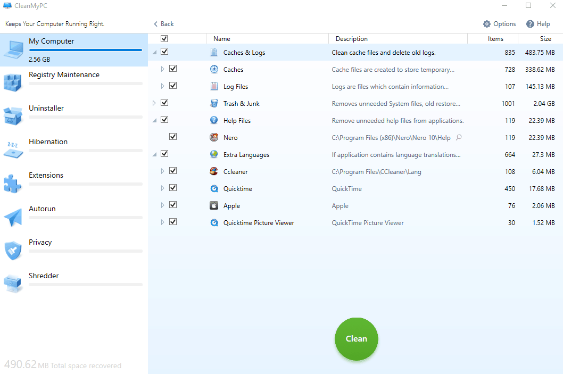Expand the Ccleaner languages entry
Image resolution: width=563 pixels, height=374 pixels.
pyautogui.click(x=163, y=171)
